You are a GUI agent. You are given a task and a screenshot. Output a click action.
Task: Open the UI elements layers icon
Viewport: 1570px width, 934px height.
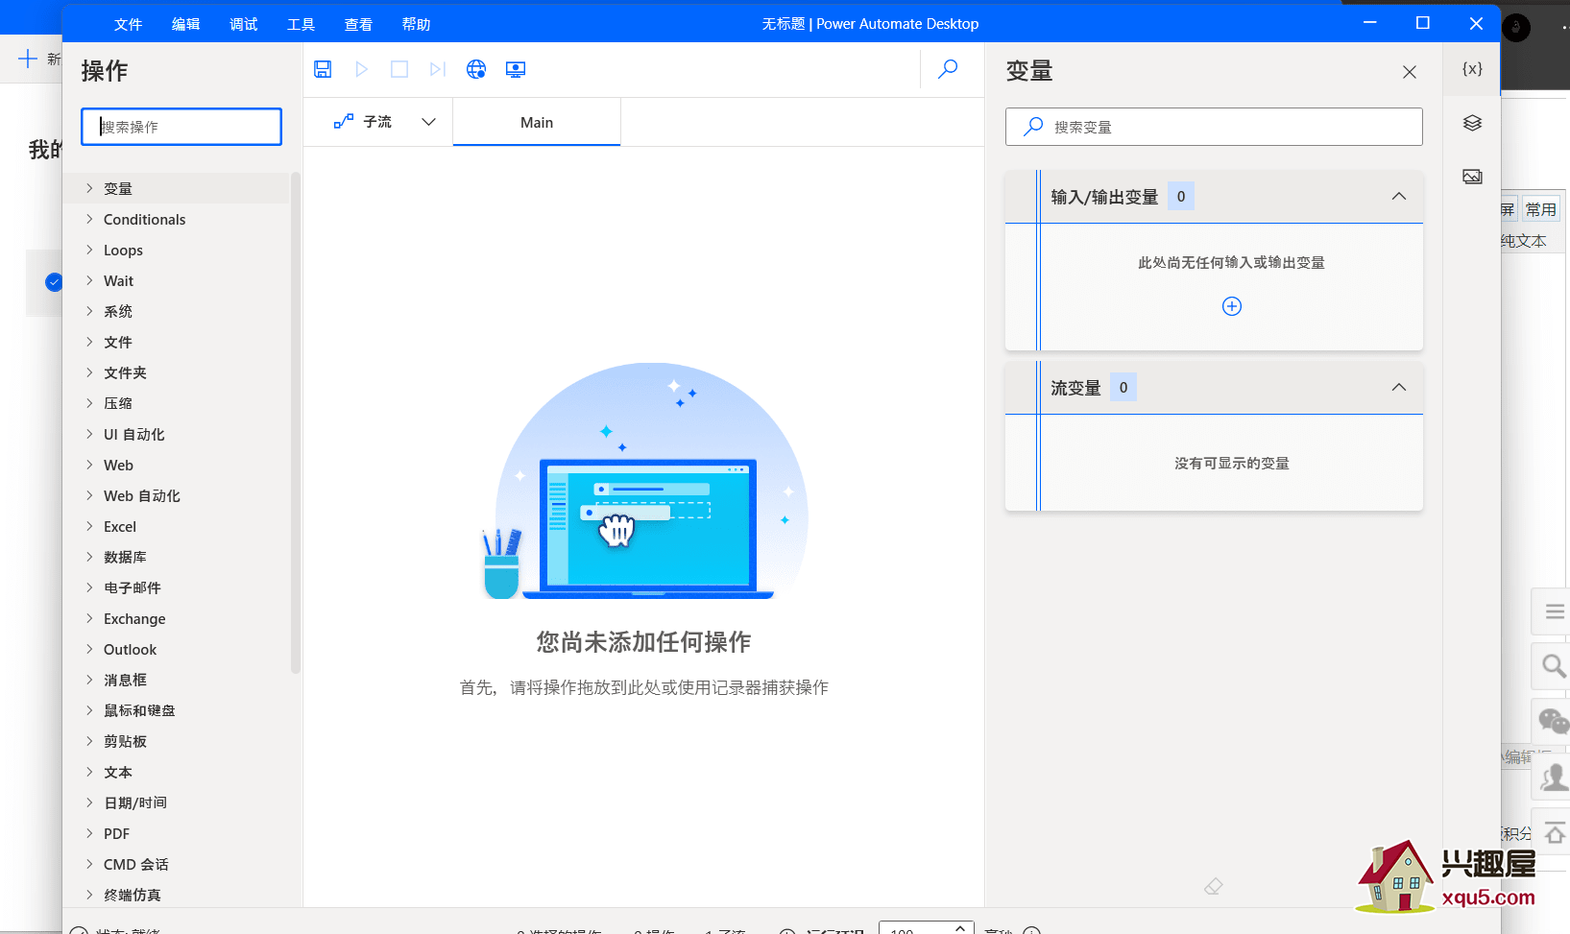1472,123
